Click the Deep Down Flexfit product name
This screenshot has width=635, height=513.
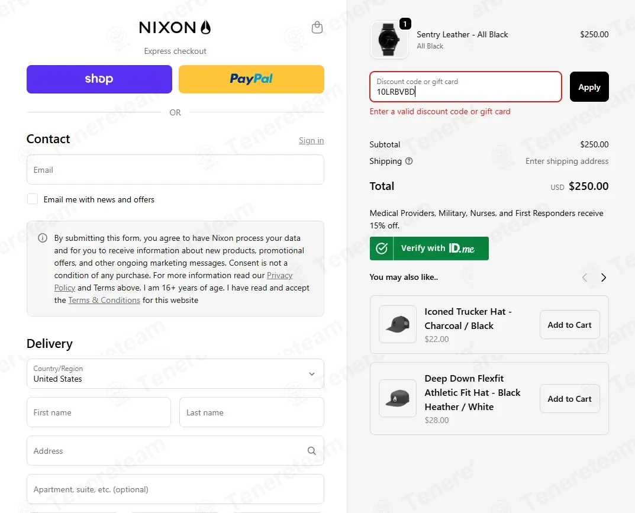[473, 392]
